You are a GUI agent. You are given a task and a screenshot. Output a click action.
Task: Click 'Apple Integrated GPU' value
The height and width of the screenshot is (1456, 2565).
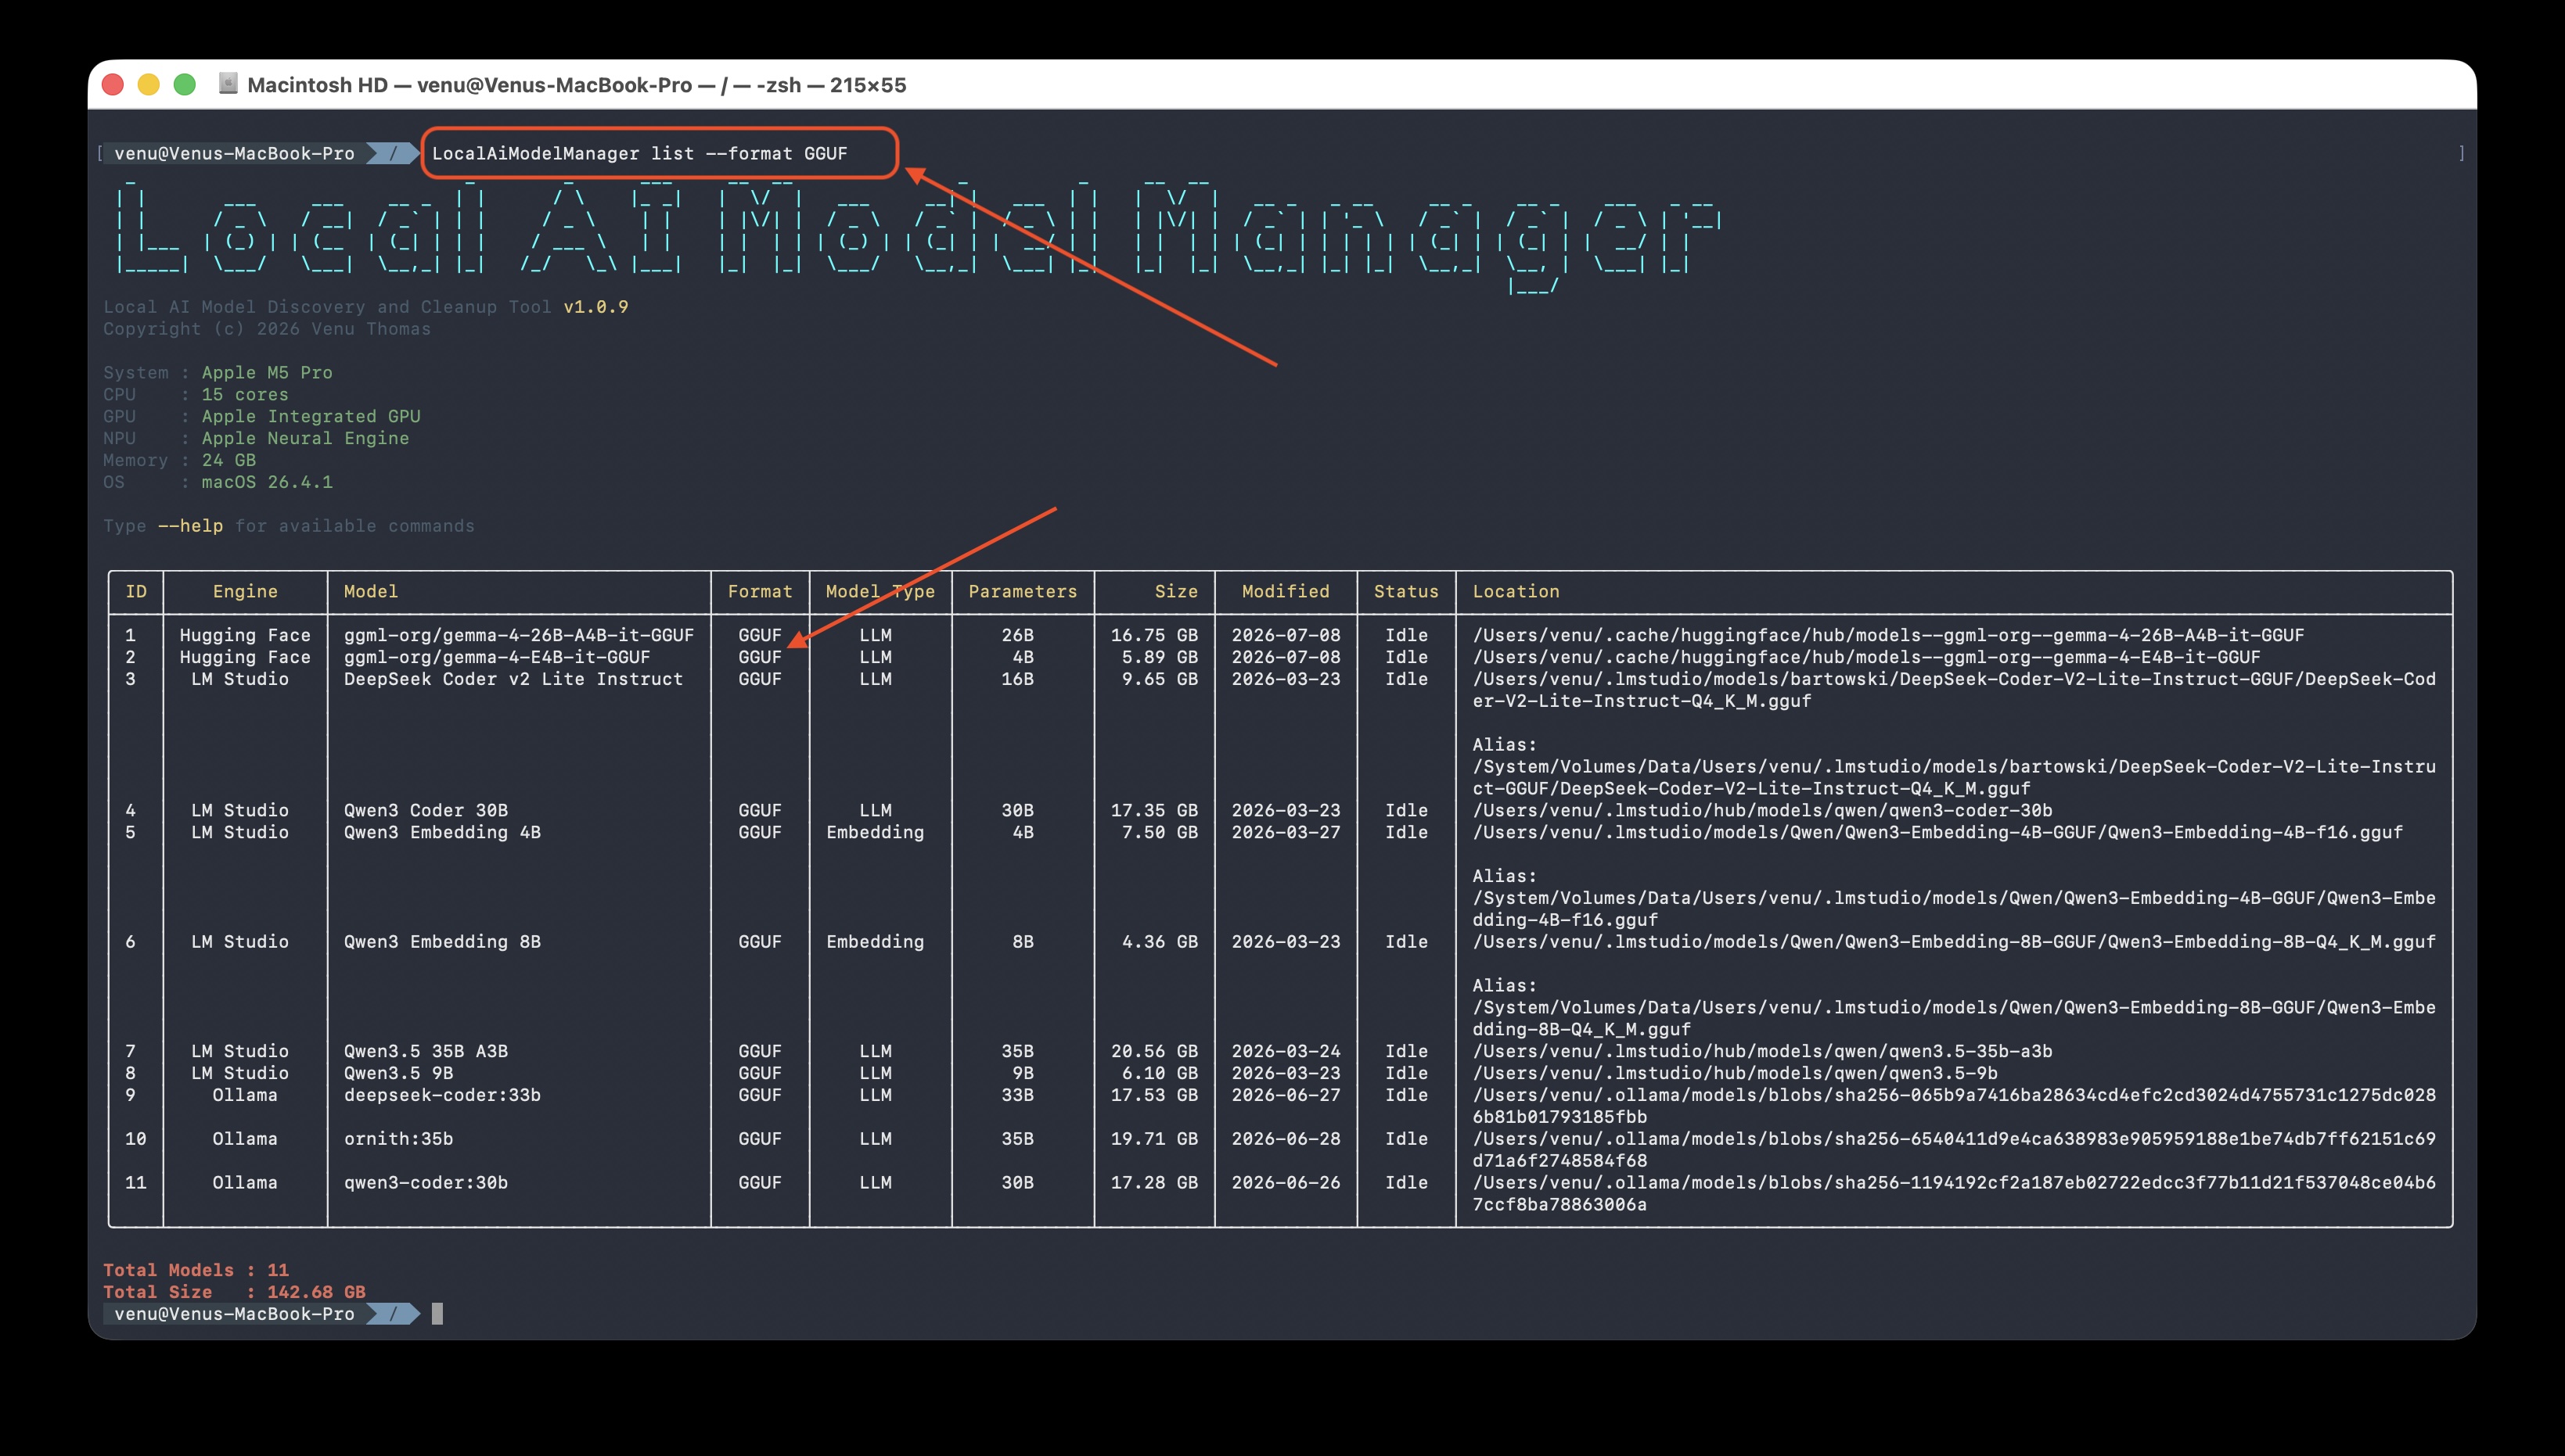point(311,416)
